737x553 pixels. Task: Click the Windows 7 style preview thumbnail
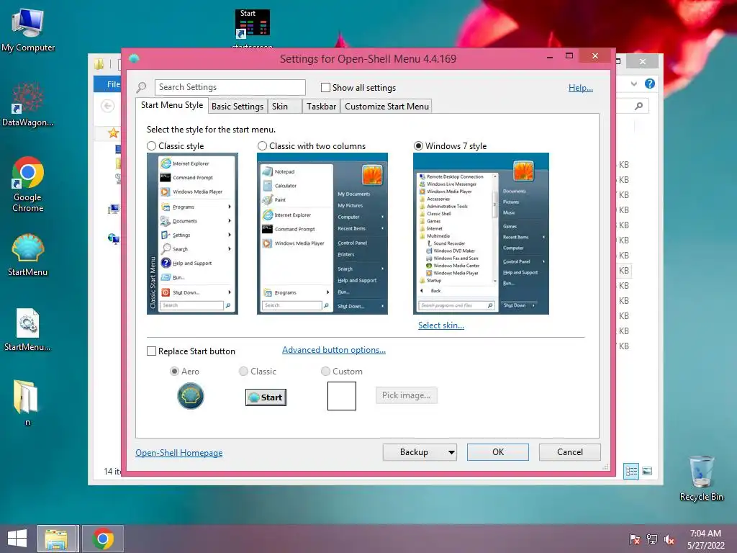pos(481,233)
